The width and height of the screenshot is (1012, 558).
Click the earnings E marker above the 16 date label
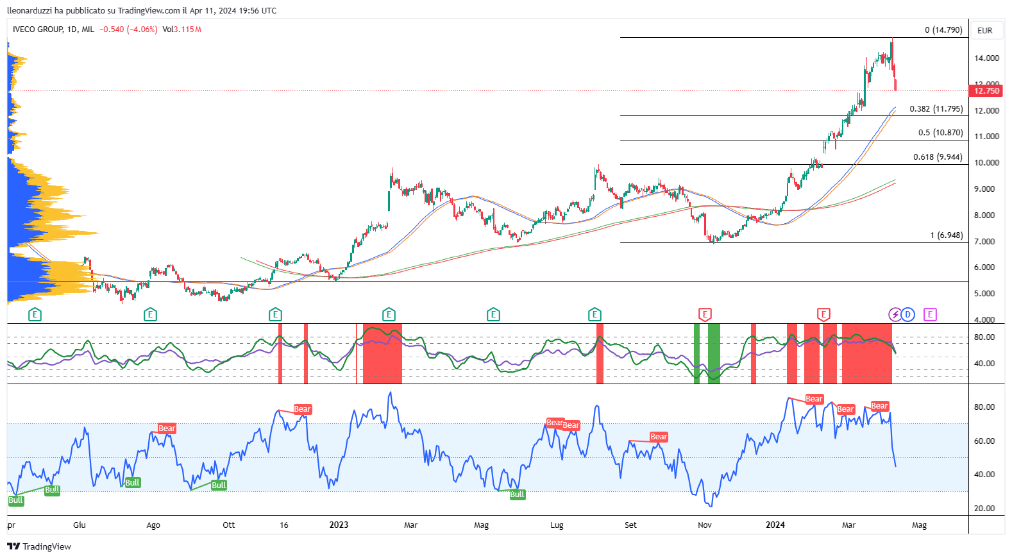(x=275, y=314)
